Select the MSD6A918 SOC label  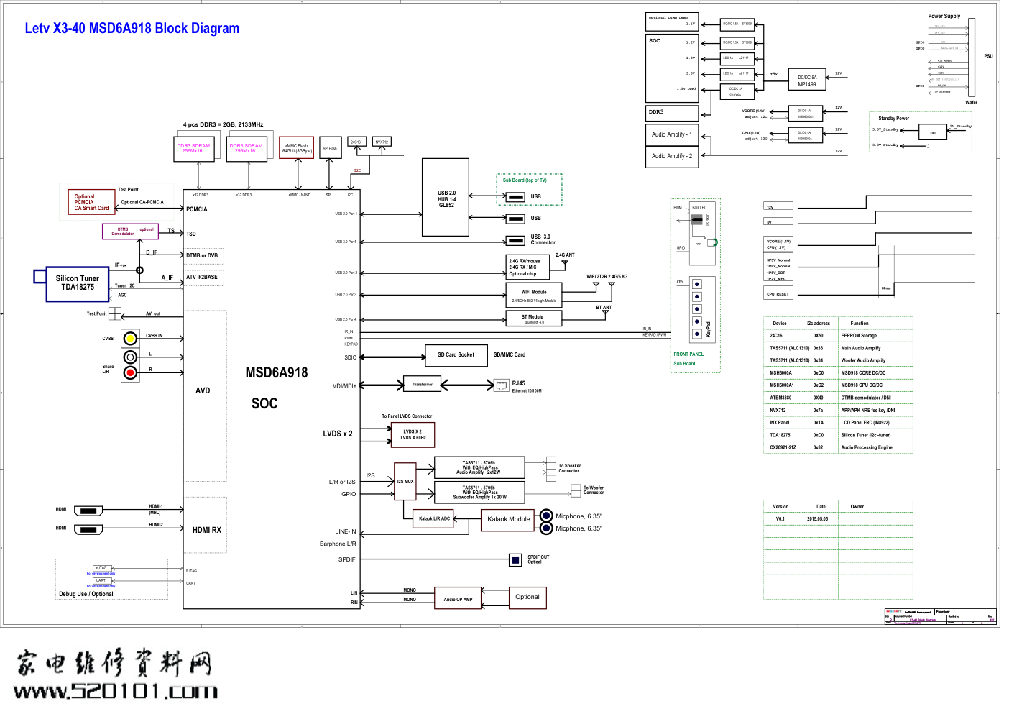(x=276, y=388)
